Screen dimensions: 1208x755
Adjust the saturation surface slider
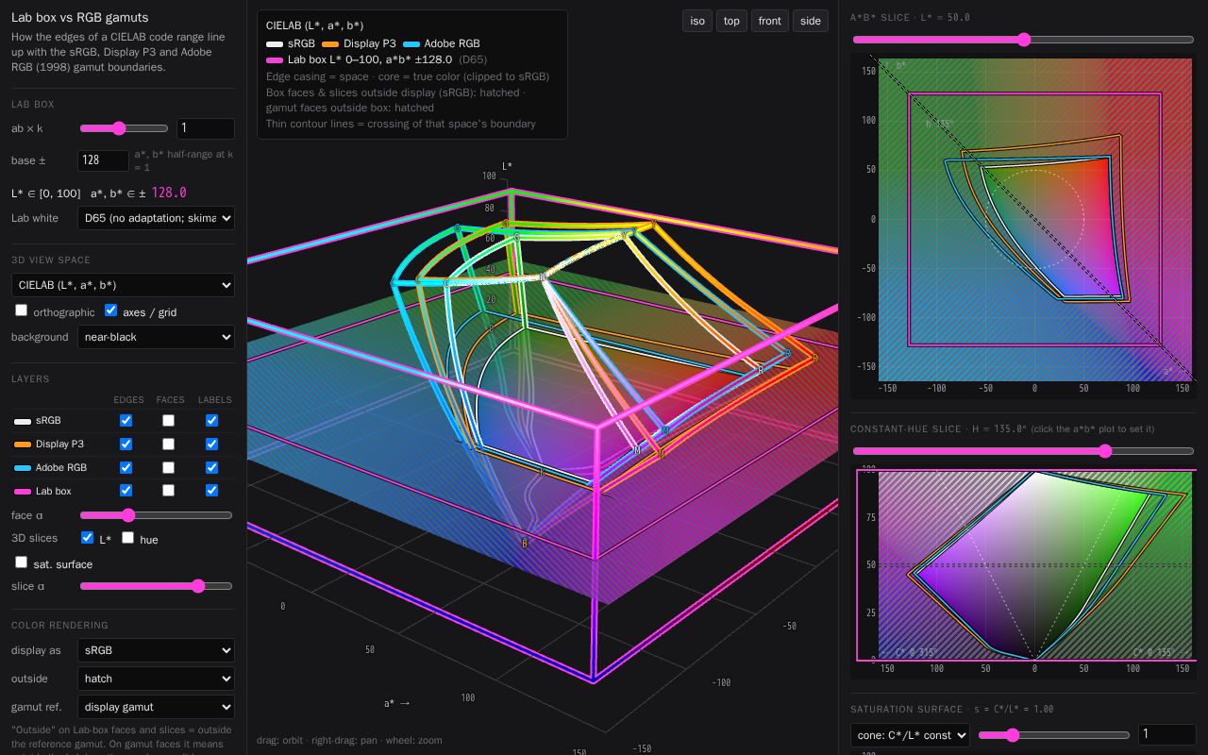click(x=1054, y=734)
